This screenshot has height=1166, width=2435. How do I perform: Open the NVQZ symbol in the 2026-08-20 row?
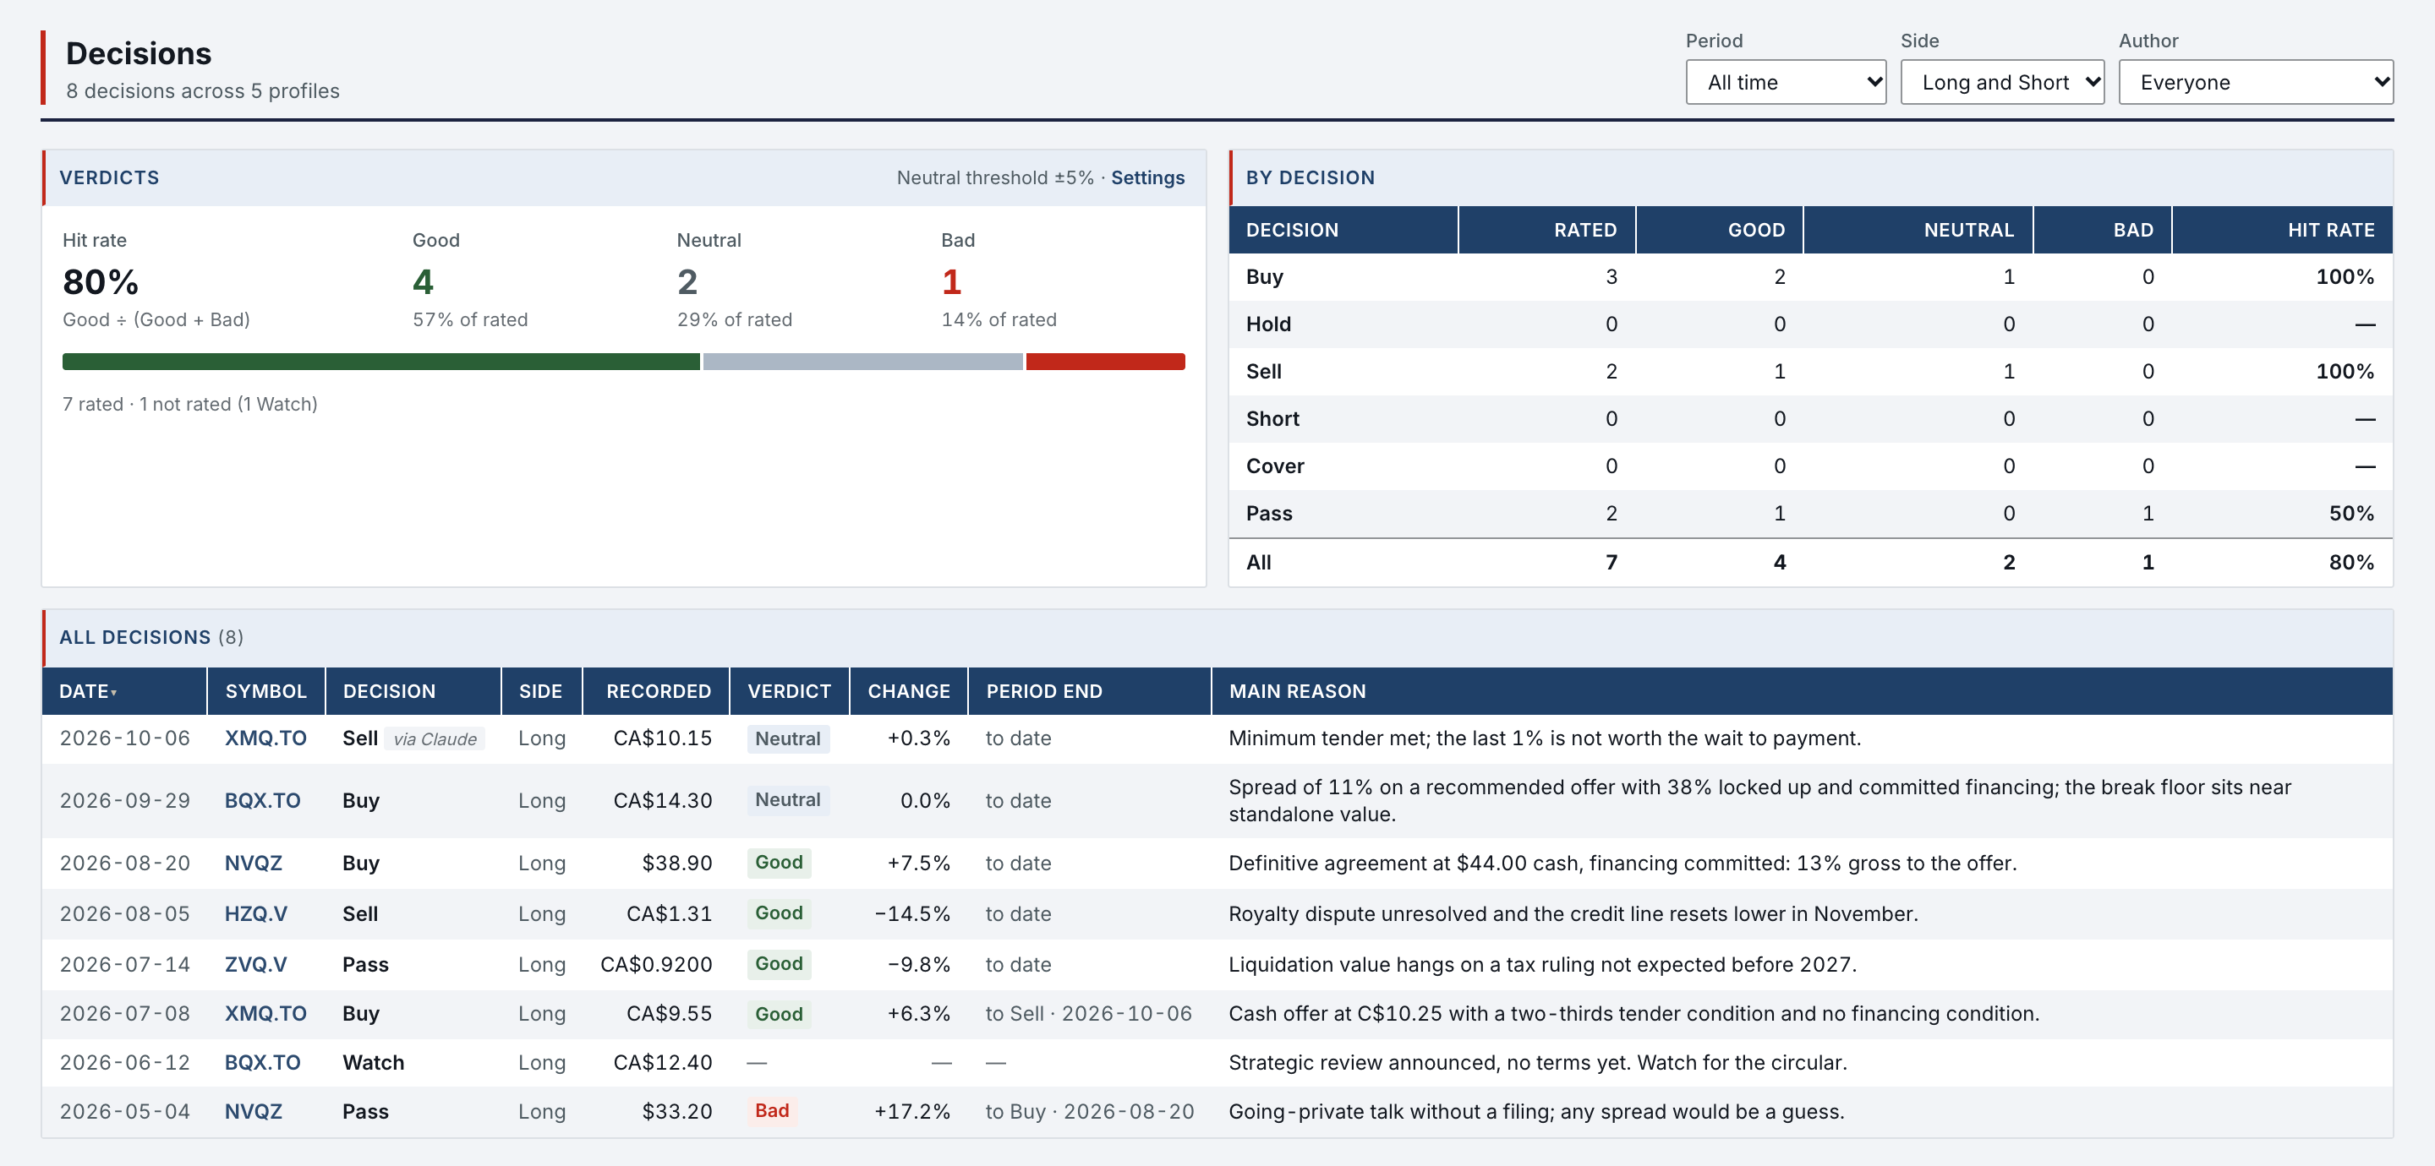[254, 863]
